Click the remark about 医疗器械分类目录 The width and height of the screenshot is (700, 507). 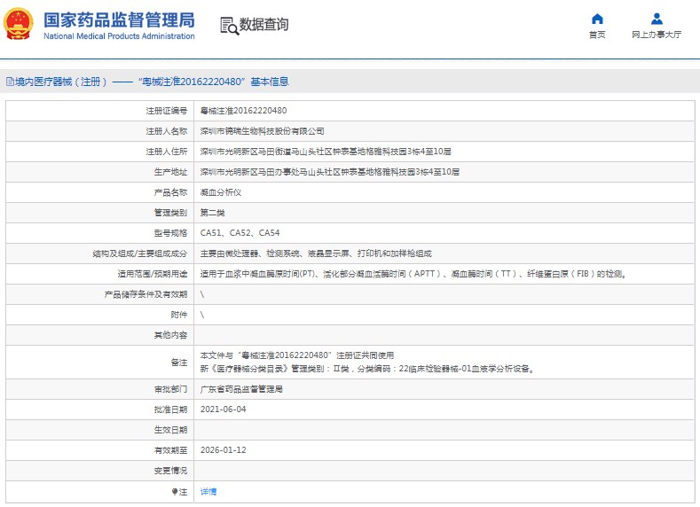click(x=367, y=369)
